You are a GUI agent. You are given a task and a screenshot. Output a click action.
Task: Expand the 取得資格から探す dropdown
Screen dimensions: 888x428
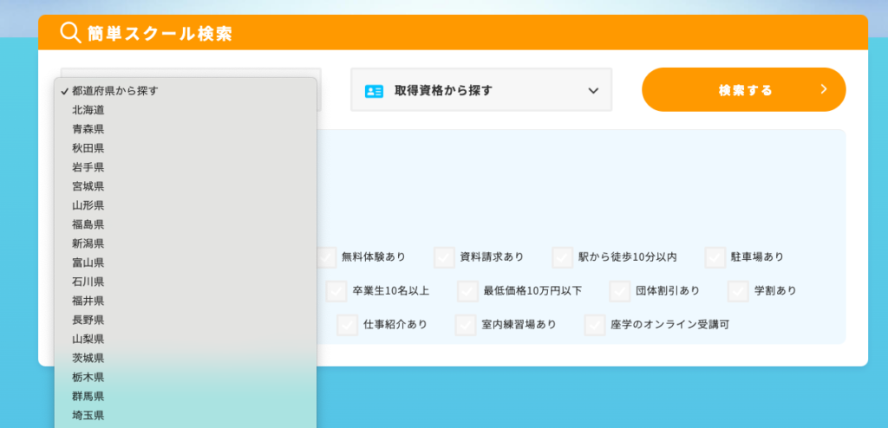(x=481, y=90)
